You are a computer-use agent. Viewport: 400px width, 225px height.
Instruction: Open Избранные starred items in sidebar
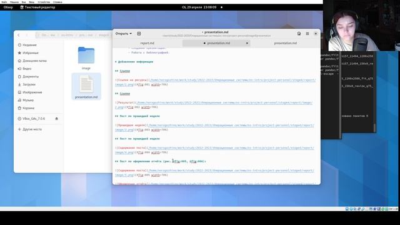tap(28, 52)
